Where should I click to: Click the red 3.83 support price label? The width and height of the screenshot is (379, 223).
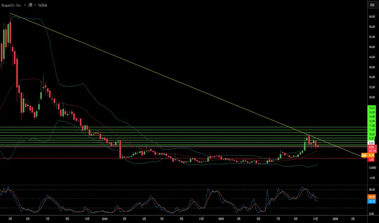[372, 159]
